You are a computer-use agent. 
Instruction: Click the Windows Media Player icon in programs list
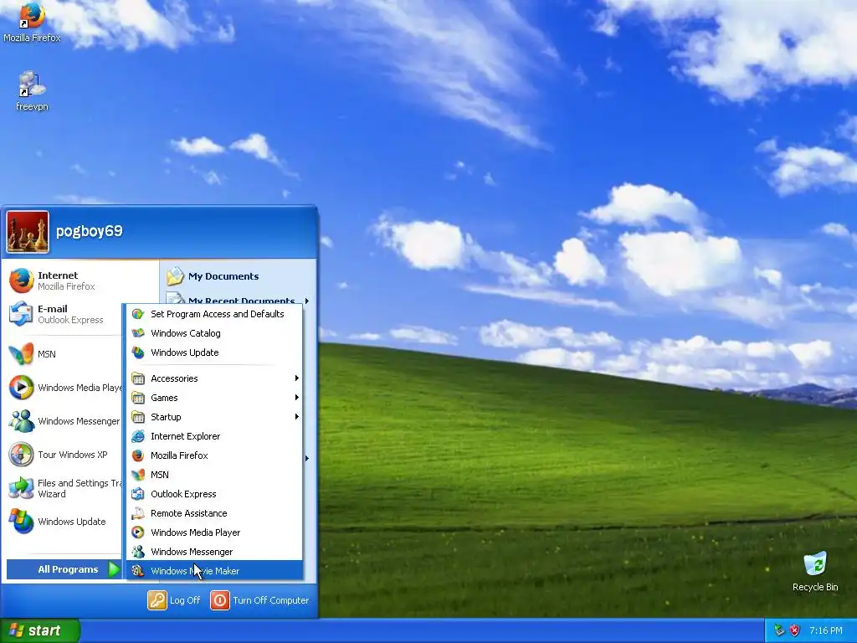138,532
